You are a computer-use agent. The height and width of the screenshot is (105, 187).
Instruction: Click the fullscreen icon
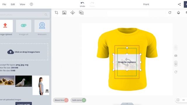coord(178,100)
